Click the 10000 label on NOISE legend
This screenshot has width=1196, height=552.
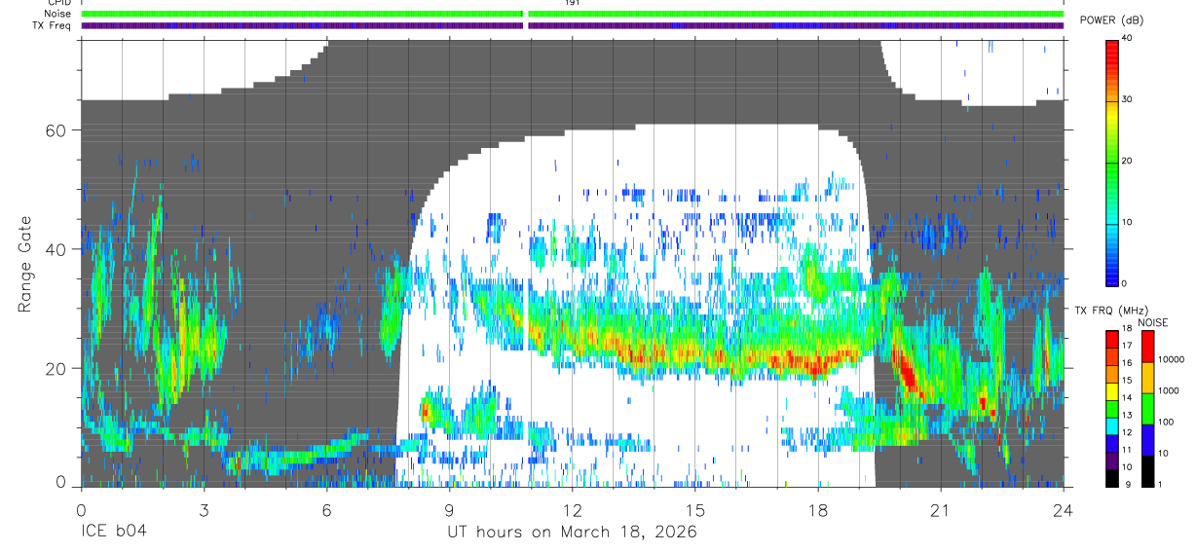(x=1172, y=359)
